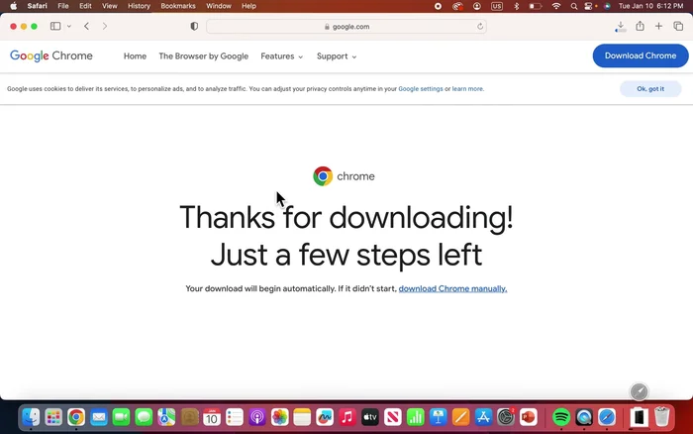The width and height of the screenshot is (693, 434).
Task: Open Messages from the Dock
Action: point(144,417)
